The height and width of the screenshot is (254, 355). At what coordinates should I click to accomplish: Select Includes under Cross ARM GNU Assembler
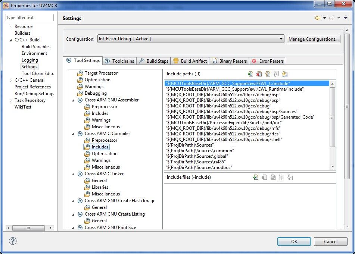100,113
